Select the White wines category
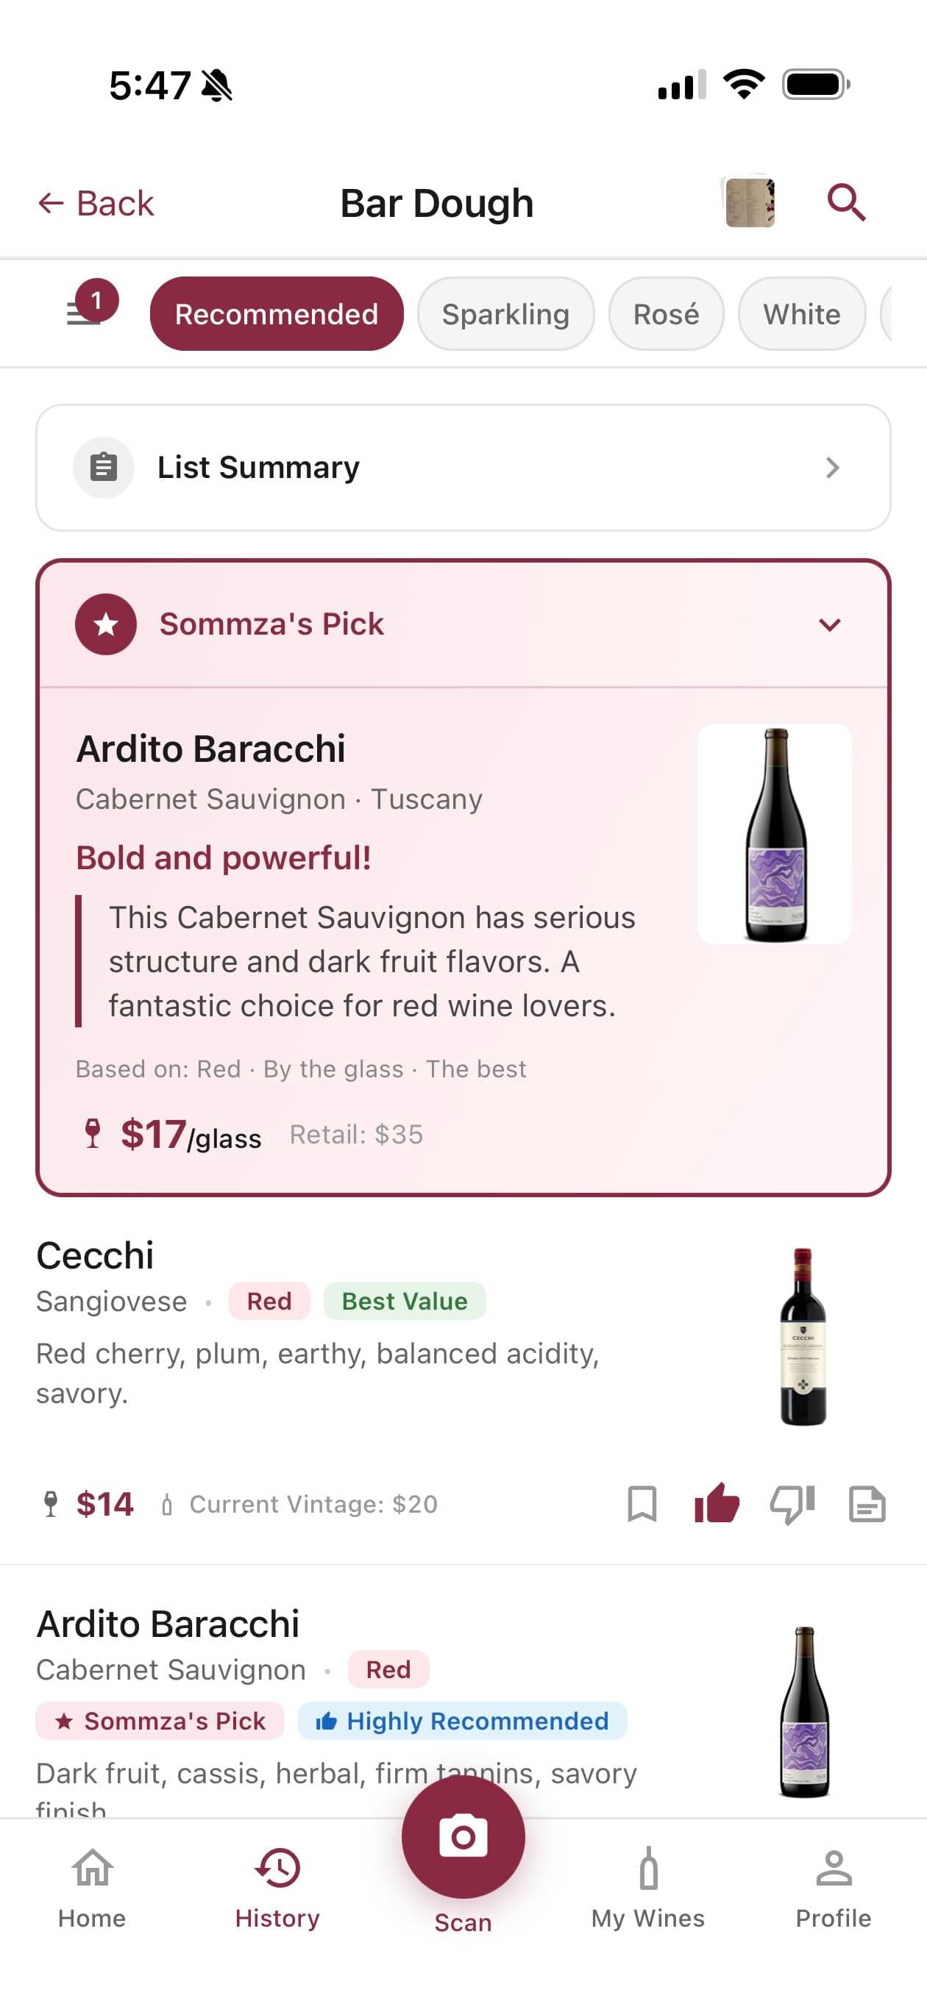Image resolution: width=927 pixels, height=2012 pixels. pyautogui.click(x=800, y=314)
